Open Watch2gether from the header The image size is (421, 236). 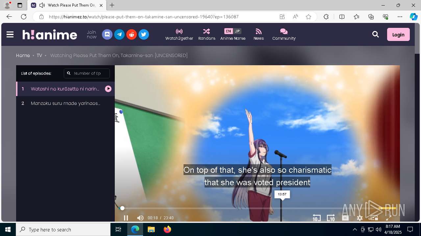point(179,34)
